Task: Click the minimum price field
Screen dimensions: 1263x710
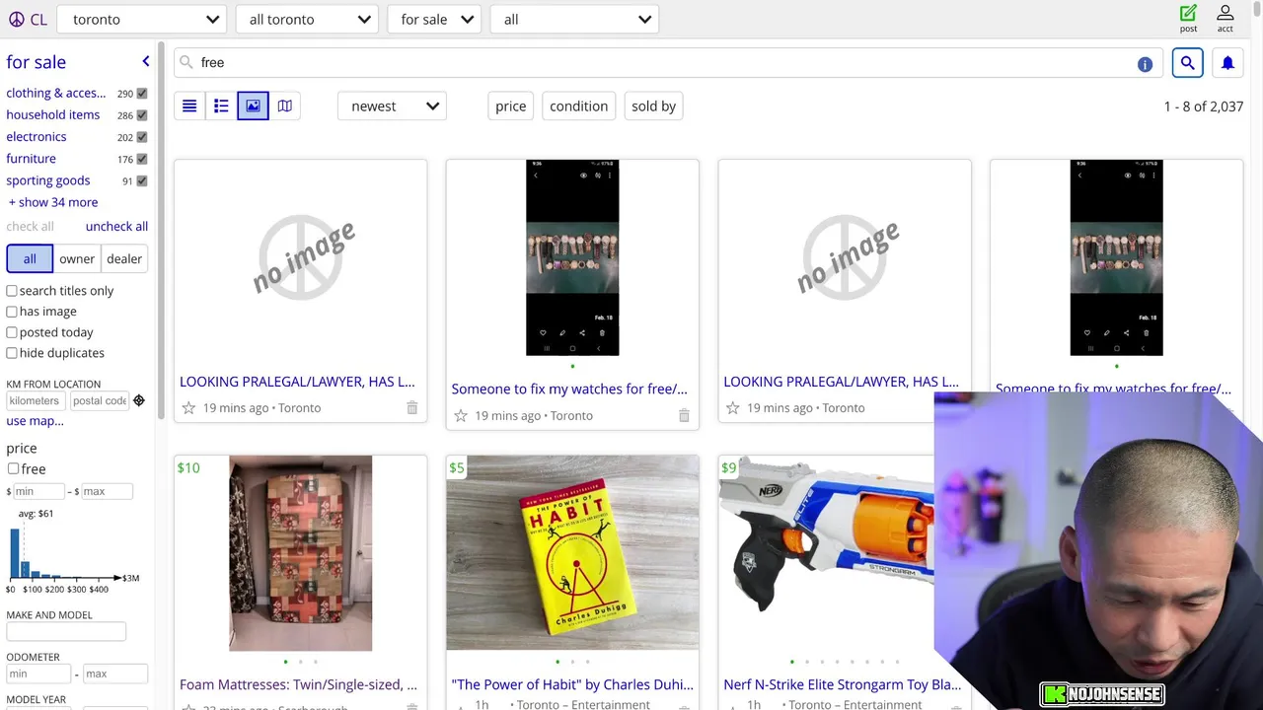Action: (x=39, y=491)
